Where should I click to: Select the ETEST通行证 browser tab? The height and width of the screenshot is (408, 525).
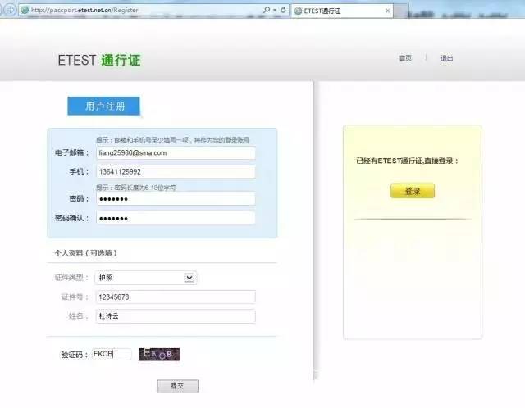[x=342, y=11]
